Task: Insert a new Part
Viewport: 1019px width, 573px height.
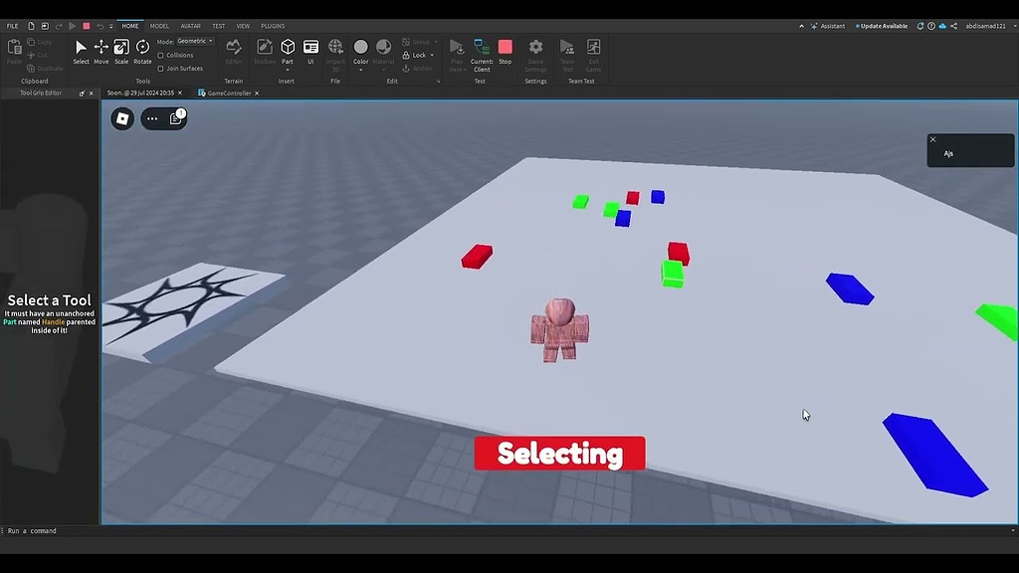Action: point(288,47)
